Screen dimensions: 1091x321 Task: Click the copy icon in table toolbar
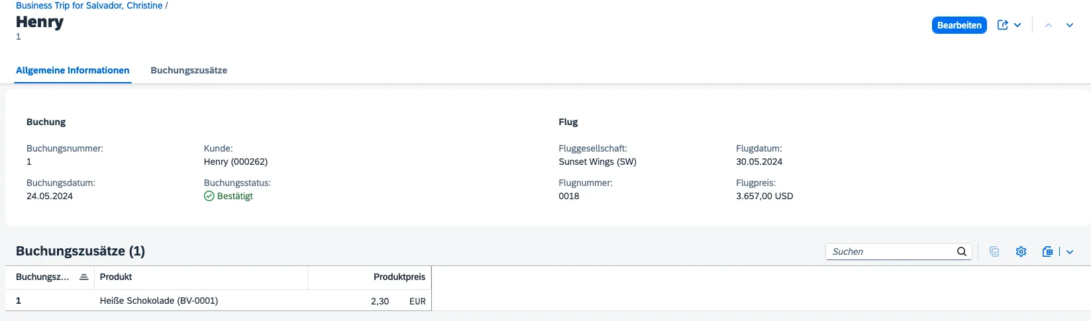994,252
